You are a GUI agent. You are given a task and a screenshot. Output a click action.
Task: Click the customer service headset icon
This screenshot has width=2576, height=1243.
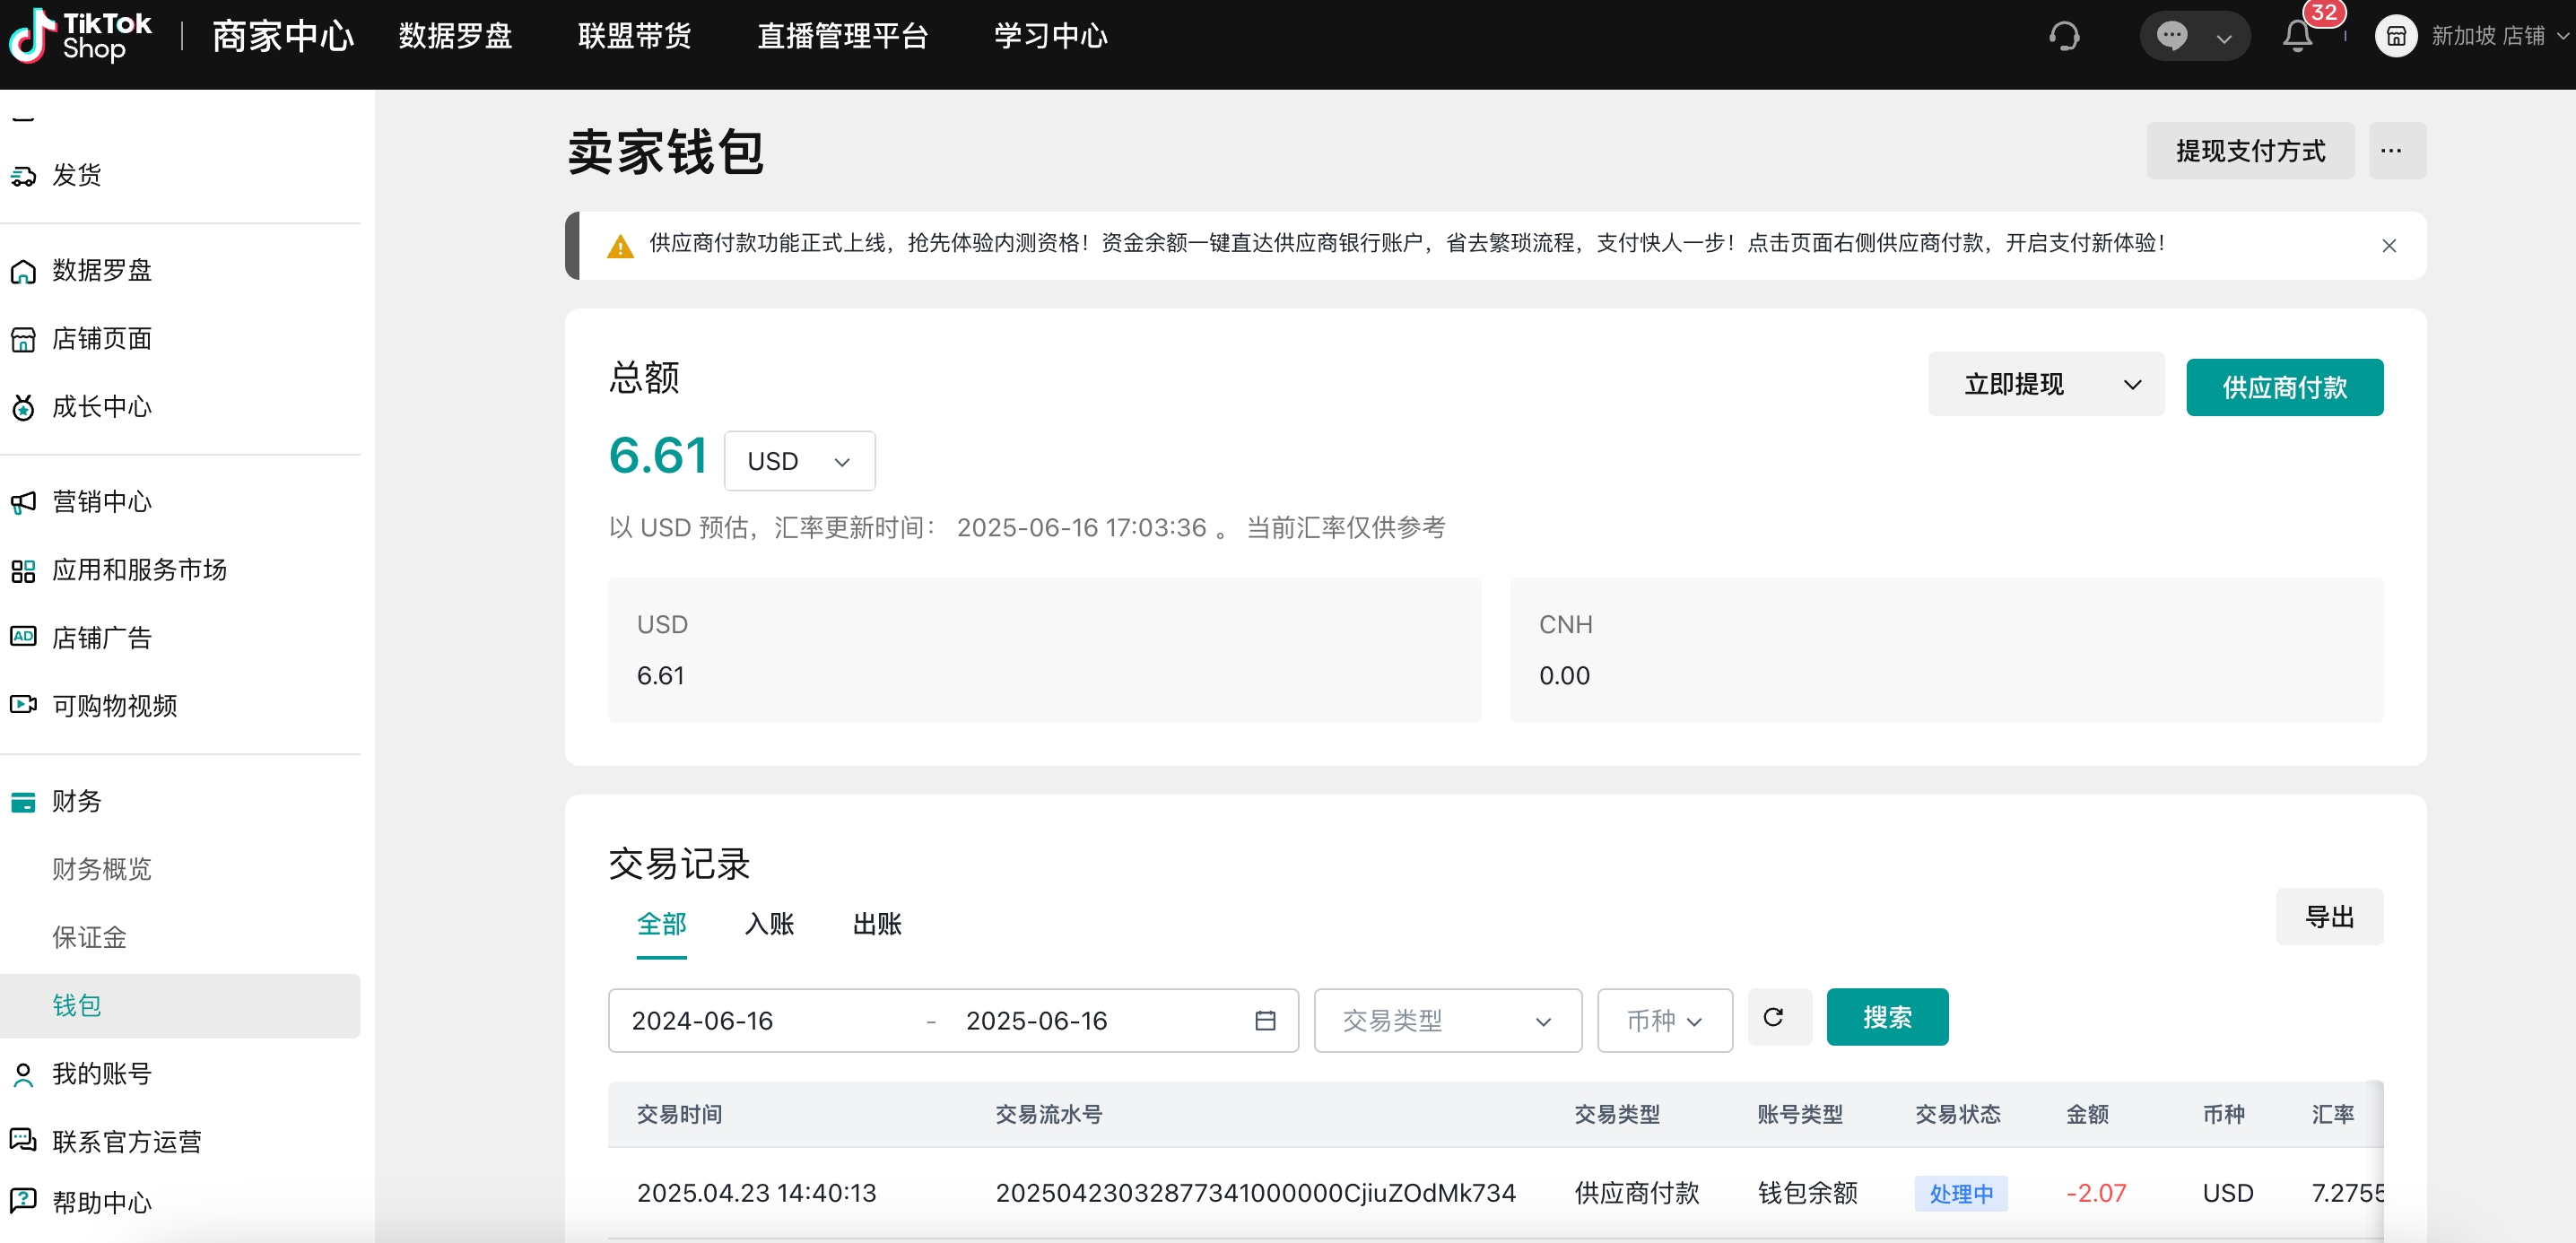coord(2064,37)
